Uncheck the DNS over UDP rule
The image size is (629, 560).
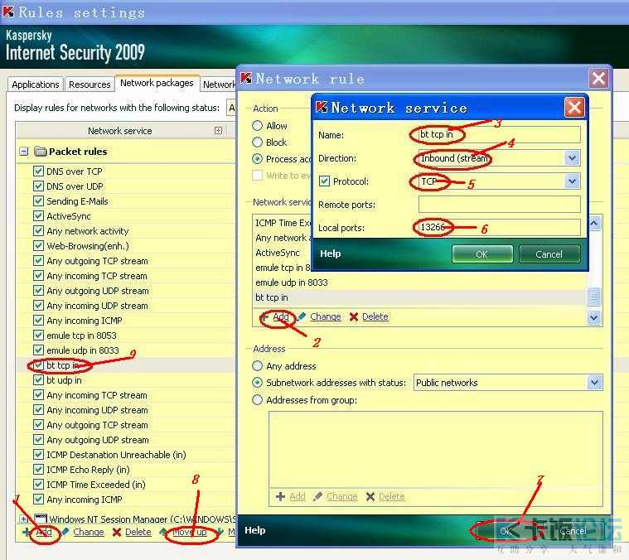pos(38,186)
